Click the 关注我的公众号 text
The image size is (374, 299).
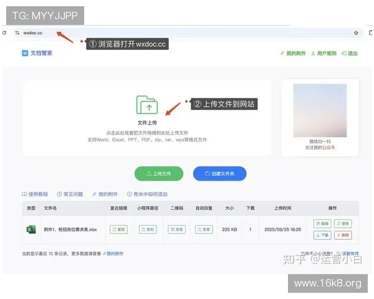320,148
